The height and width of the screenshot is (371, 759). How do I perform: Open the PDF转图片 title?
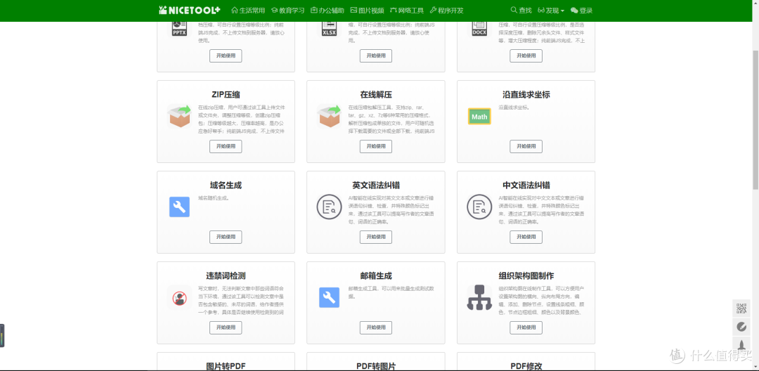tap(375, 366)
